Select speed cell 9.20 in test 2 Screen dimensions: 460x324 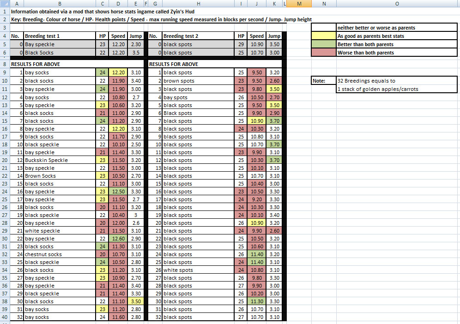pos(257,199)
